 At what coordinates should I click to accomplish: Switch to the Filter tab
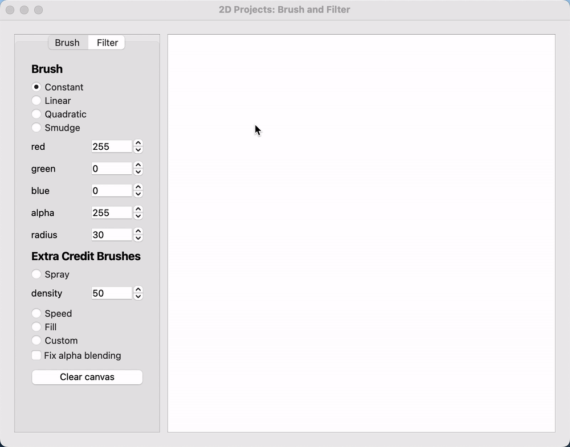107,43
